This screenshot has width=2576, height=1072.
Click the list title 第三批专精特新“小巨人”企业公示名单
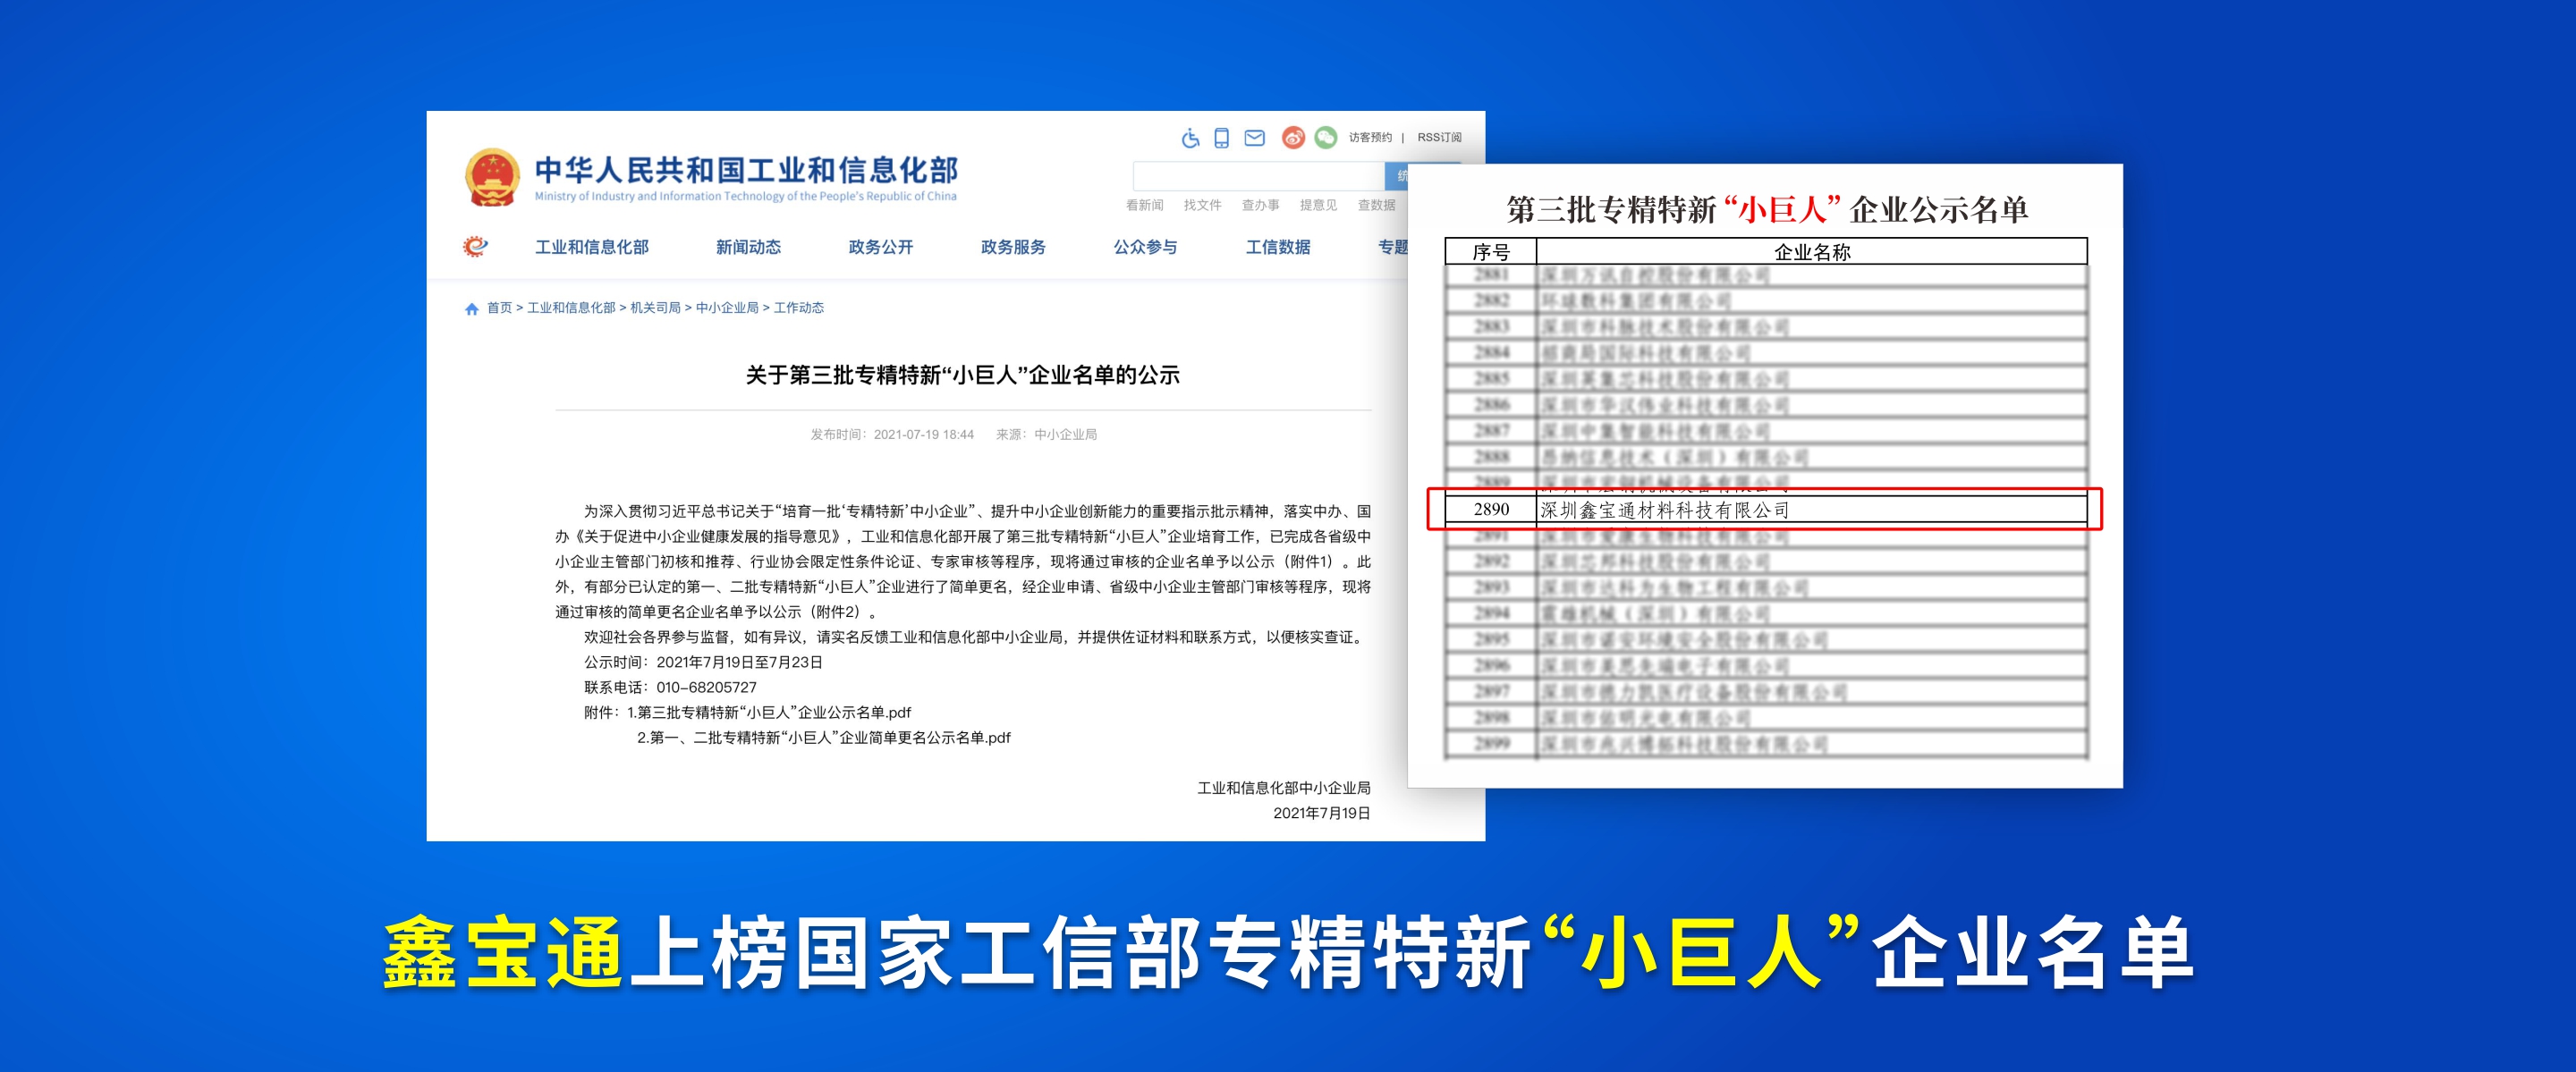click(1767, 209)
